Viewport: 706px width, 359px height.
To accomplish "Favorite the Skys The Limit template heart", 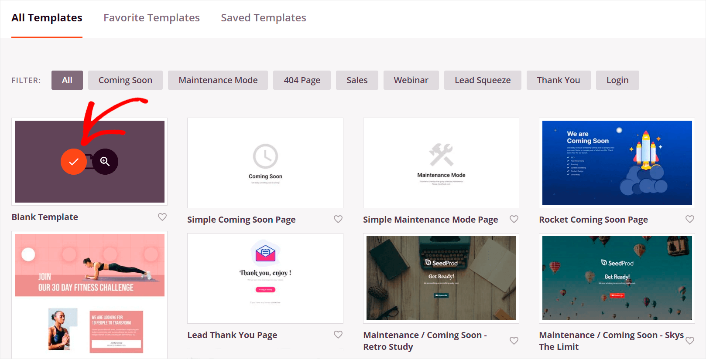I will pos(690,341).
